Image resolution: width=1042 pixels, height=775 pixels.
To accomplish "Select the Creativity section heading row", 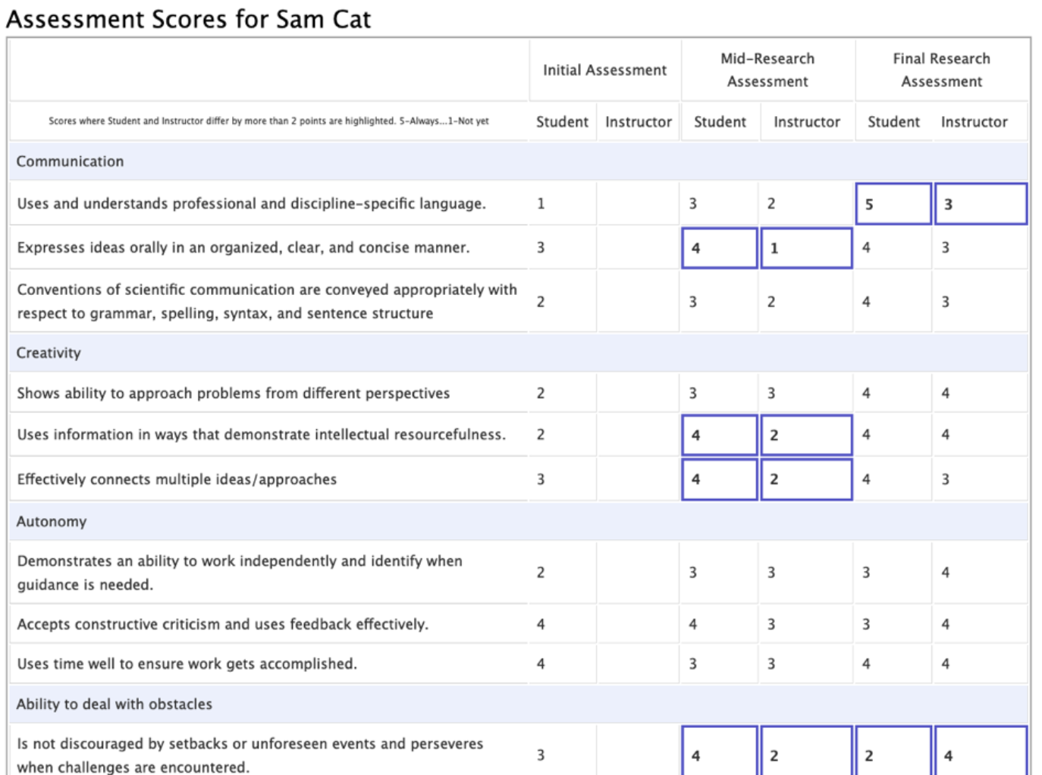I will [49, 353].
